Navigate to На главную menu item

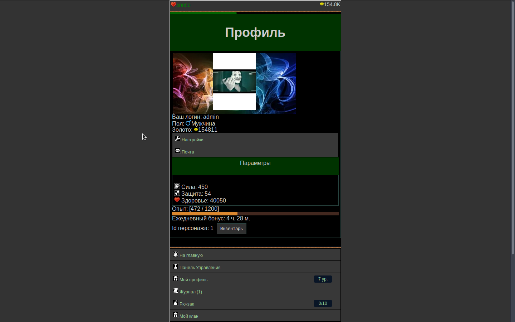click(191, 255)
